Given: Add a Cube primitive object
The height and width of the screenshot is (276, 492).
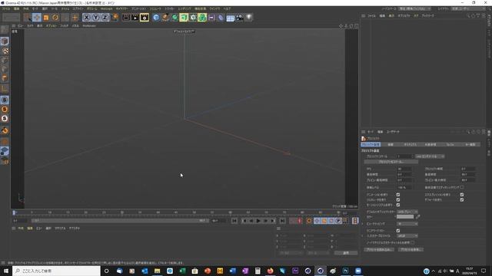Looking at the screenshot, I should pos(156,18).
